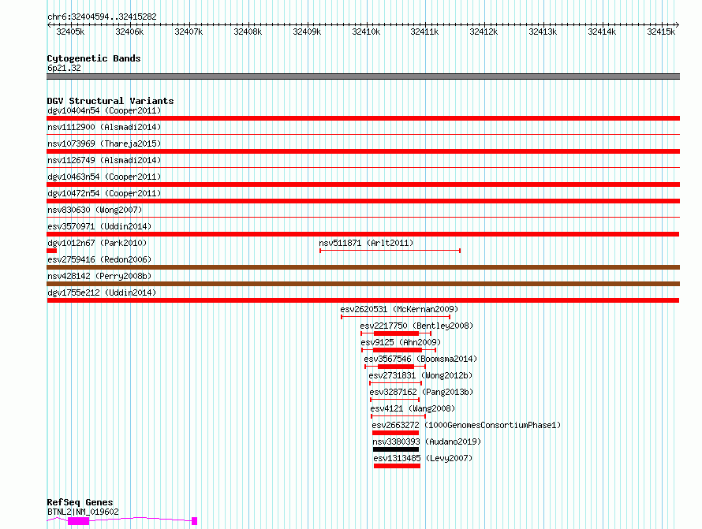Screen dimensions: 702x529
Task: Open nsv1073969 (Thareja2015) variant
Action: tap(104, 143)
